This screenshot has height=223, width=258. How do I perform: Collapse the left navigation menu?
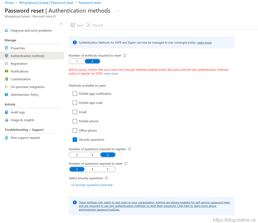click(61, 24)
